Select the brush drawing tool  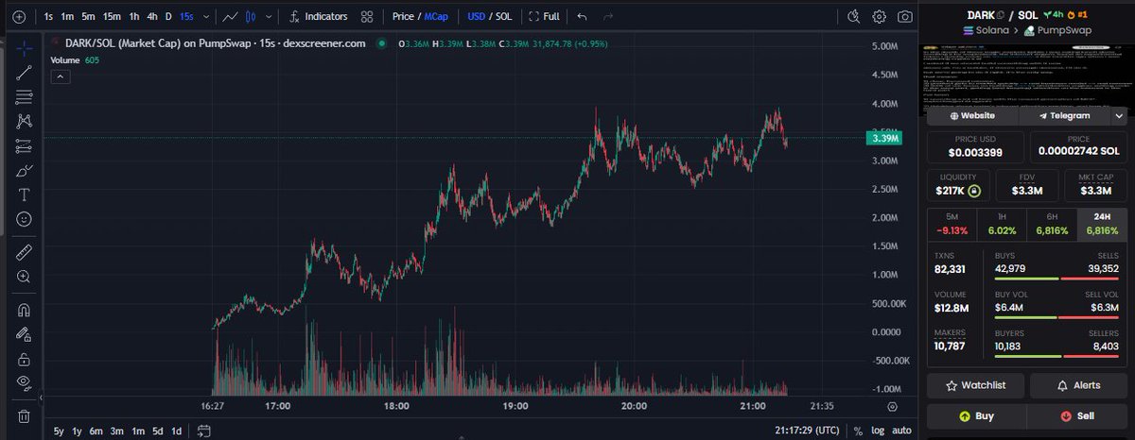(x=25, y=171)
